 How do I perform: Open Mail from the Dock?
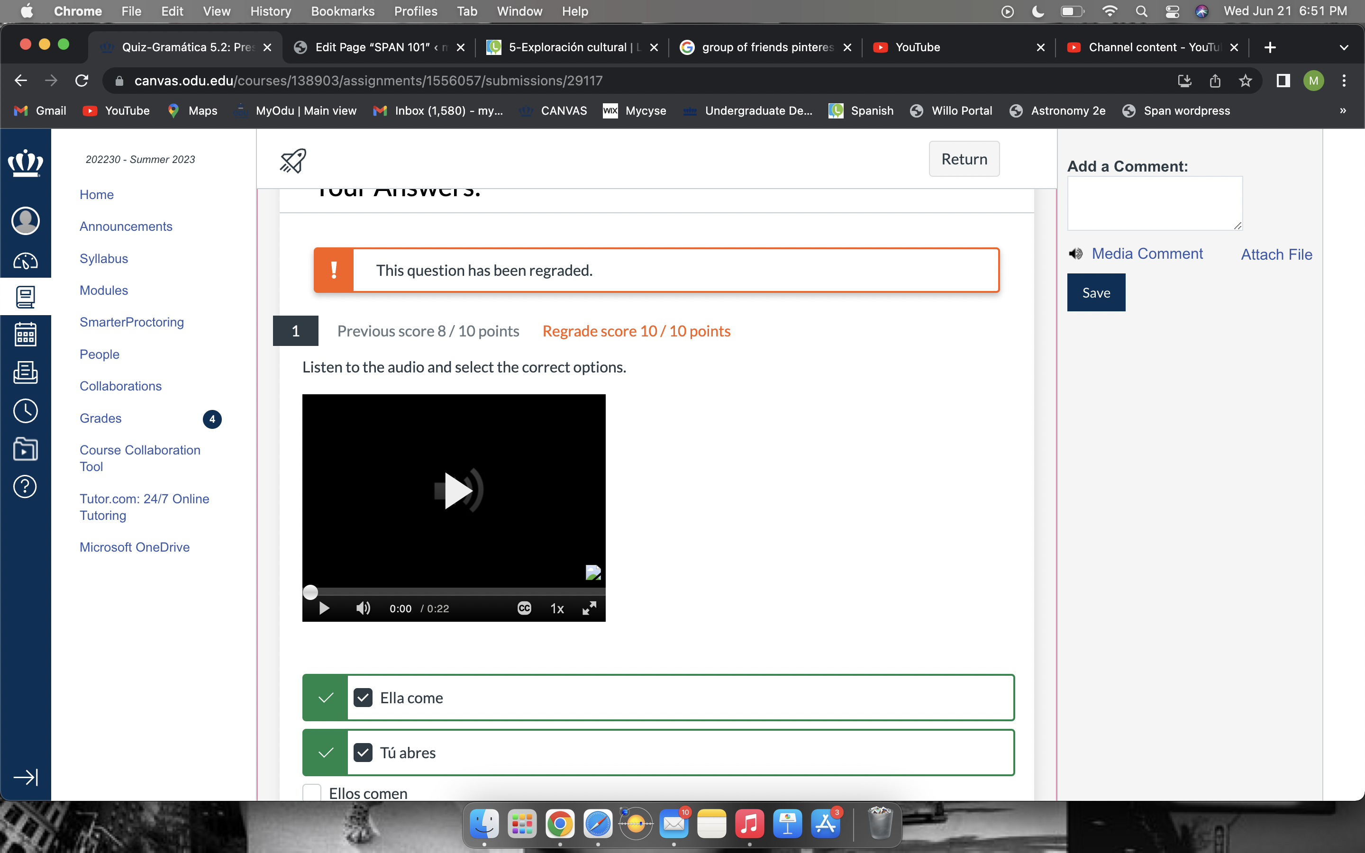[674, 824]
